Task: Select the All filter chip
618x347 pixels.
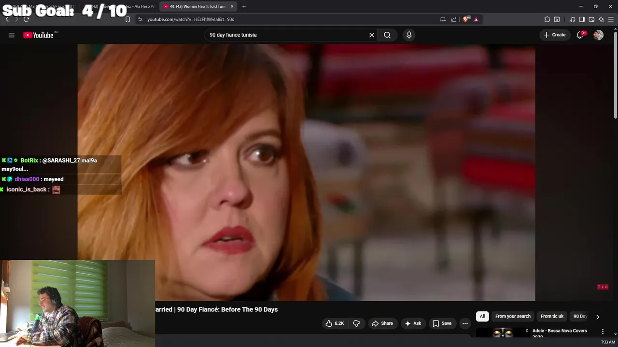Action: [482, 316]
